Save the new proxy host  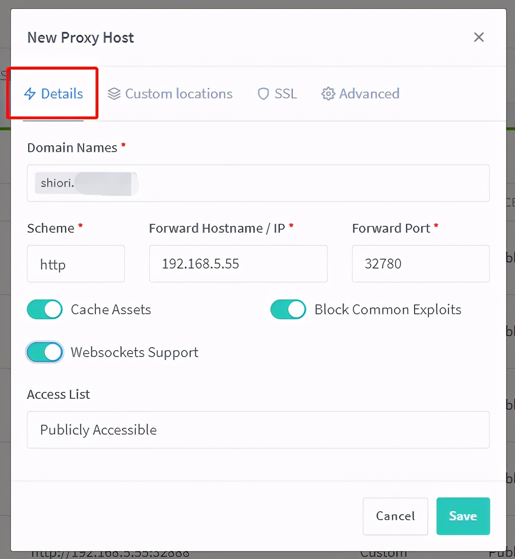463,516
